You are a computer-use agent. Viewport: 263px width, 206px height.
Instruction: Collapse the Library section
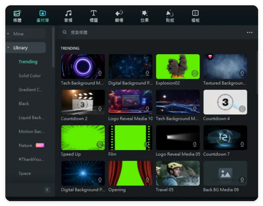[8, 48]
